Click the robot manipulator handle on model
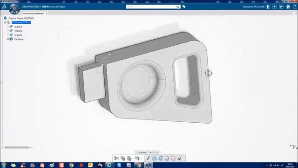298x168 pixels. pos(209,73)
